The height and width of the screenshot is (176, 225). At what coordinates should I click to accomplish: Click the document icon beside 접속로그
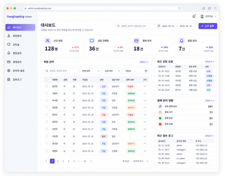[9, 79]
